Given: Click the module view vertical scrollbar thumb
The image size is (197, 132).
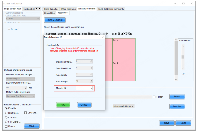Looking at the screenshot, I should (176, 58).
